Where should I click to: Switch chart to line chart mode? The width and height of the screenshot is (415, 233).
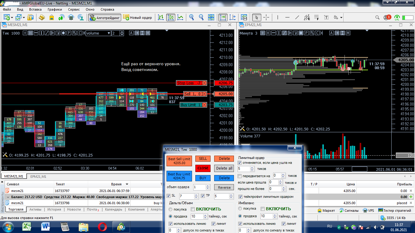tap(180, 18)
